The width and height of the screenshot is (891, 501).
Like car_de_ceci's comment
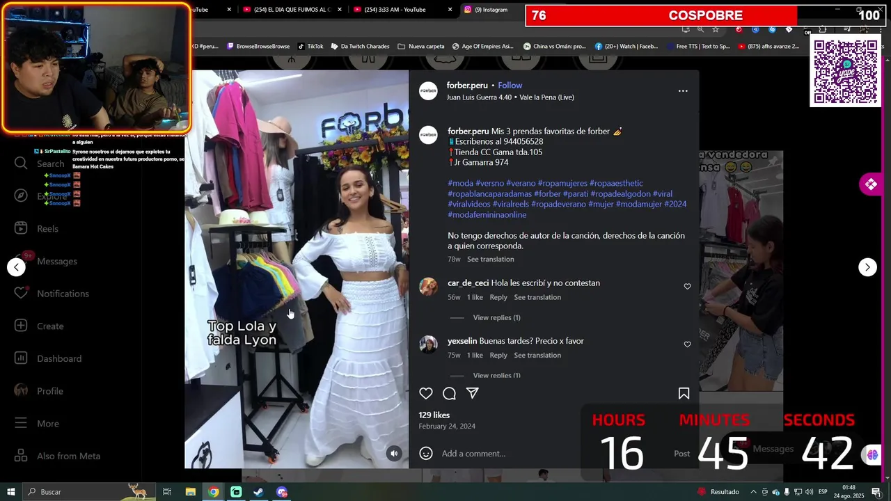point(687,286)
